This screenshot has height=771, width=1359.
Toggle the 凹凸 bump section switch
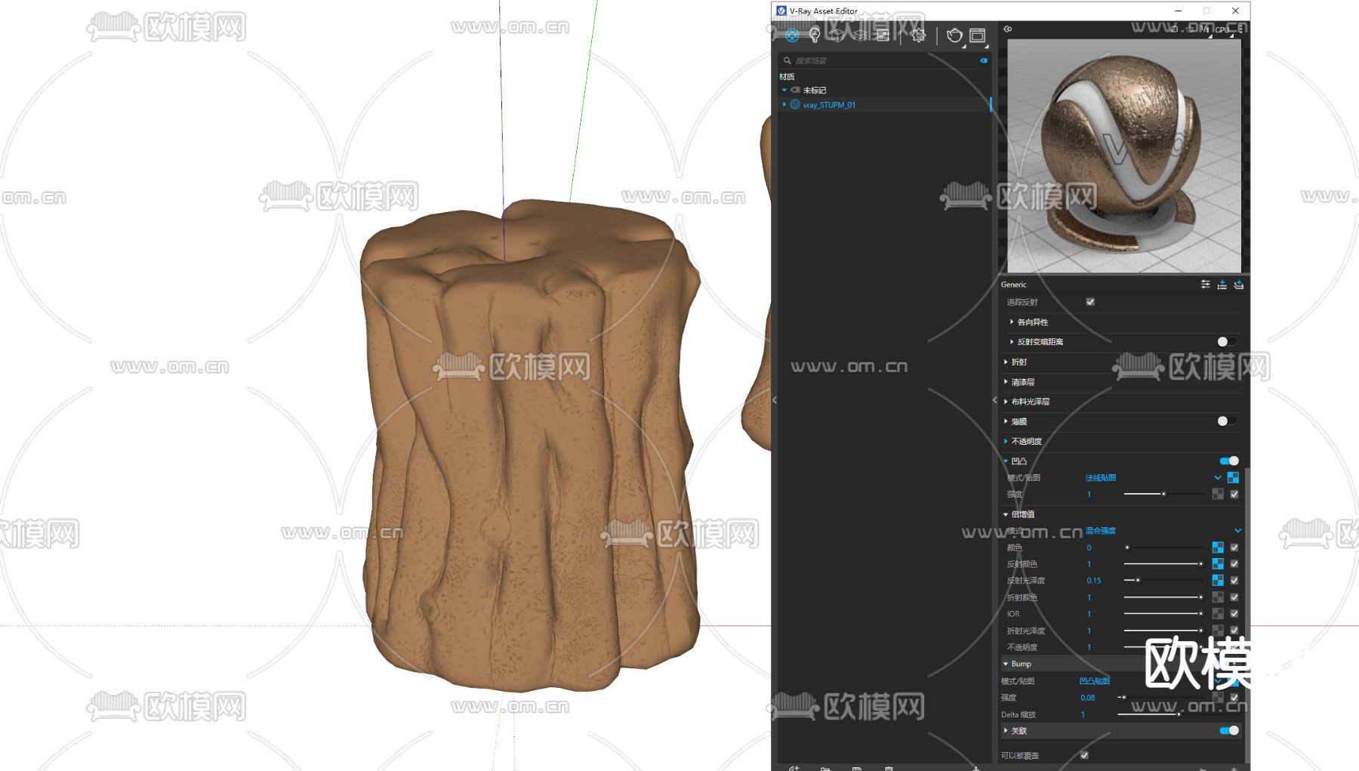point(1228,461)
